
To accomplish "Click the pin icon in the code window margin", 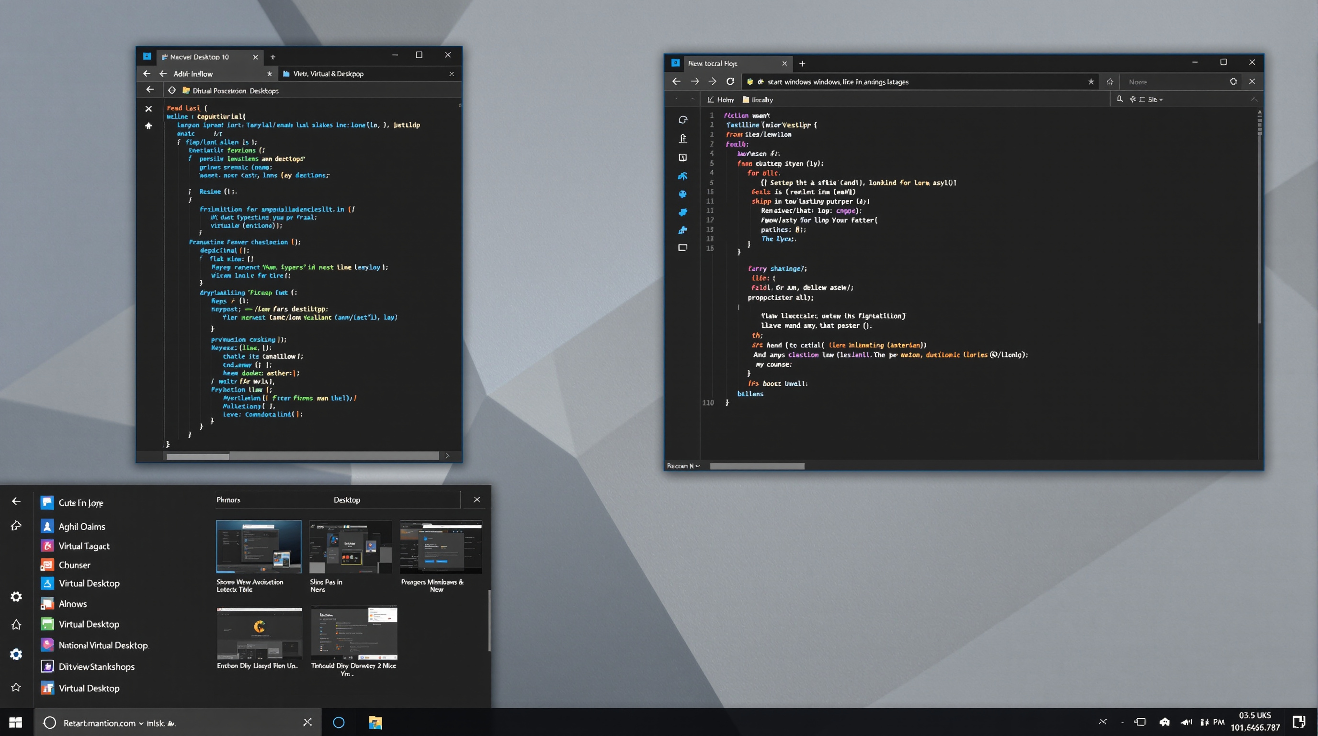I will pos(149,126).
